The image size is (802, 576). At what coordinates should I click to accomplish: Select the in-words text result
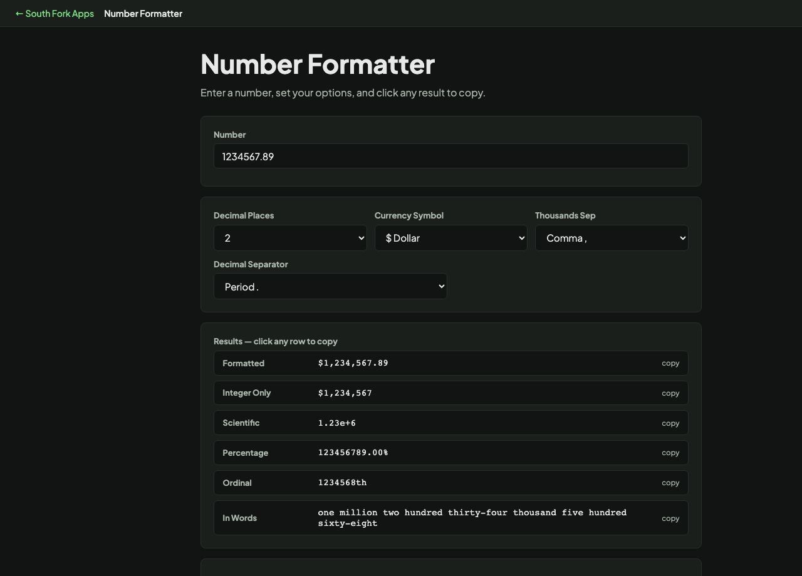(472, 518)
